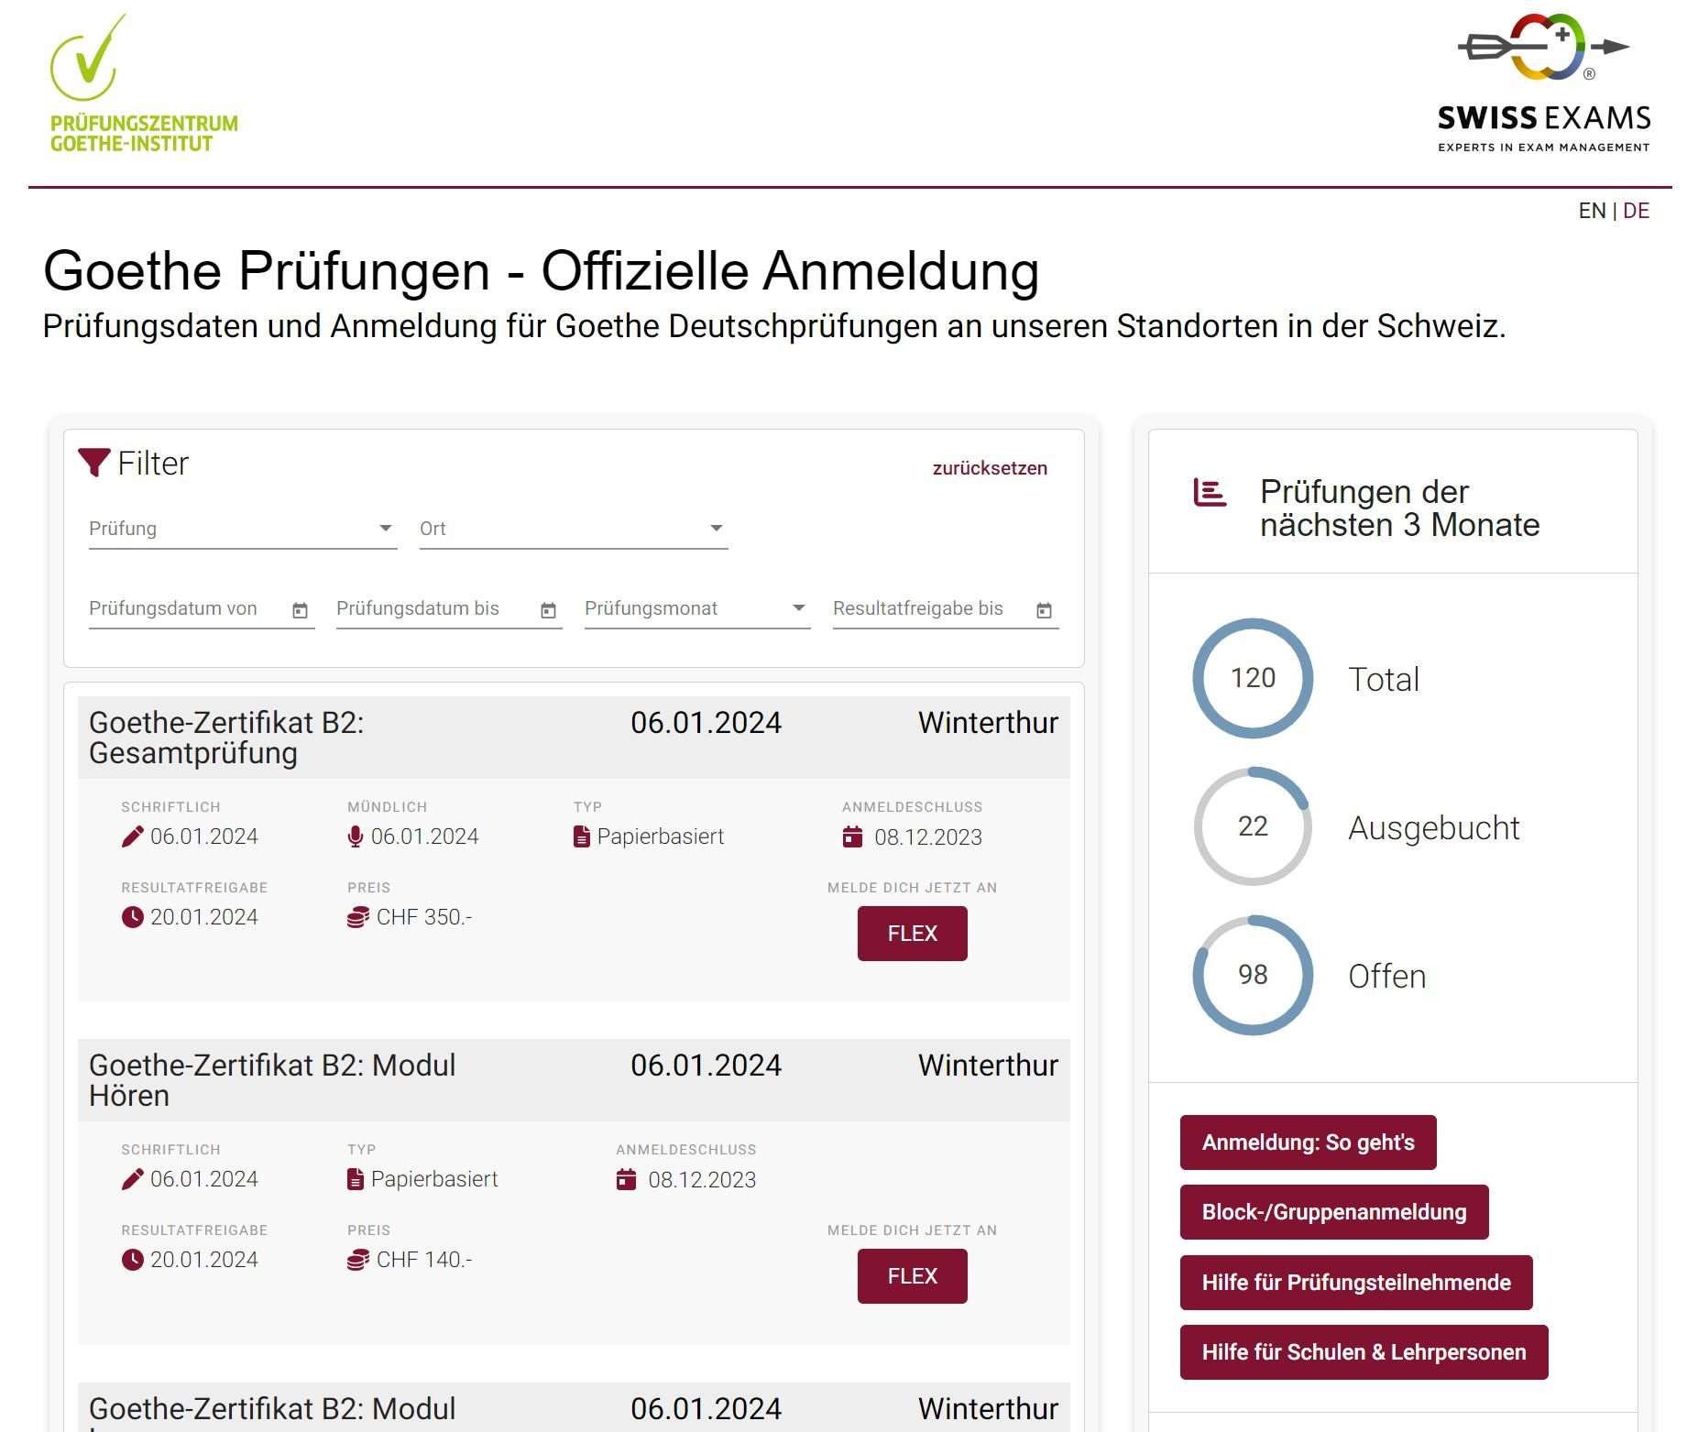Click the Prüfungszentrum Goethe-Institut logo
This screenshot has height=1432, width=1698.
(x=144, y=82)
